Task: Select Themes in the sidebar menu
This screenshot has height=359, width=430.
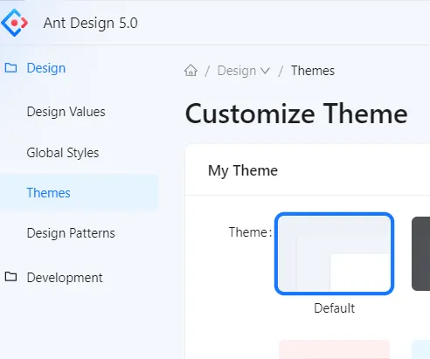Action: pos(79,193)
